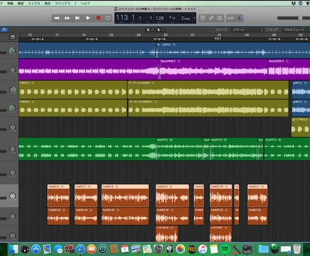Click the pan knob of the blue drum track
The image size is (310, 256).
(13, 51)
